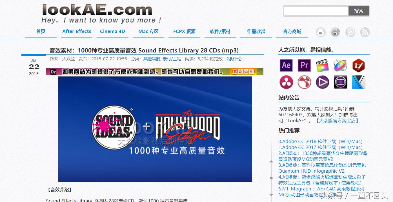Click the QQ group number 607168403
The height and width of the screenshot is (202, 393).
click(x=290, y=115)
